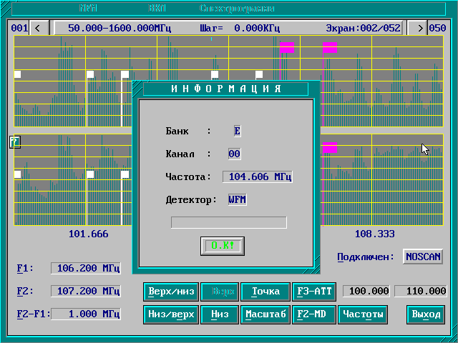
Task: Open the Частоты frequencies button
Action: coord(362,314)
